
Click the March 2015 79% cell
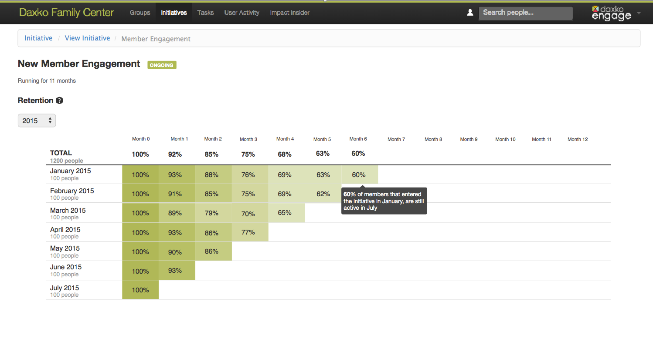(x=214, y=213)
